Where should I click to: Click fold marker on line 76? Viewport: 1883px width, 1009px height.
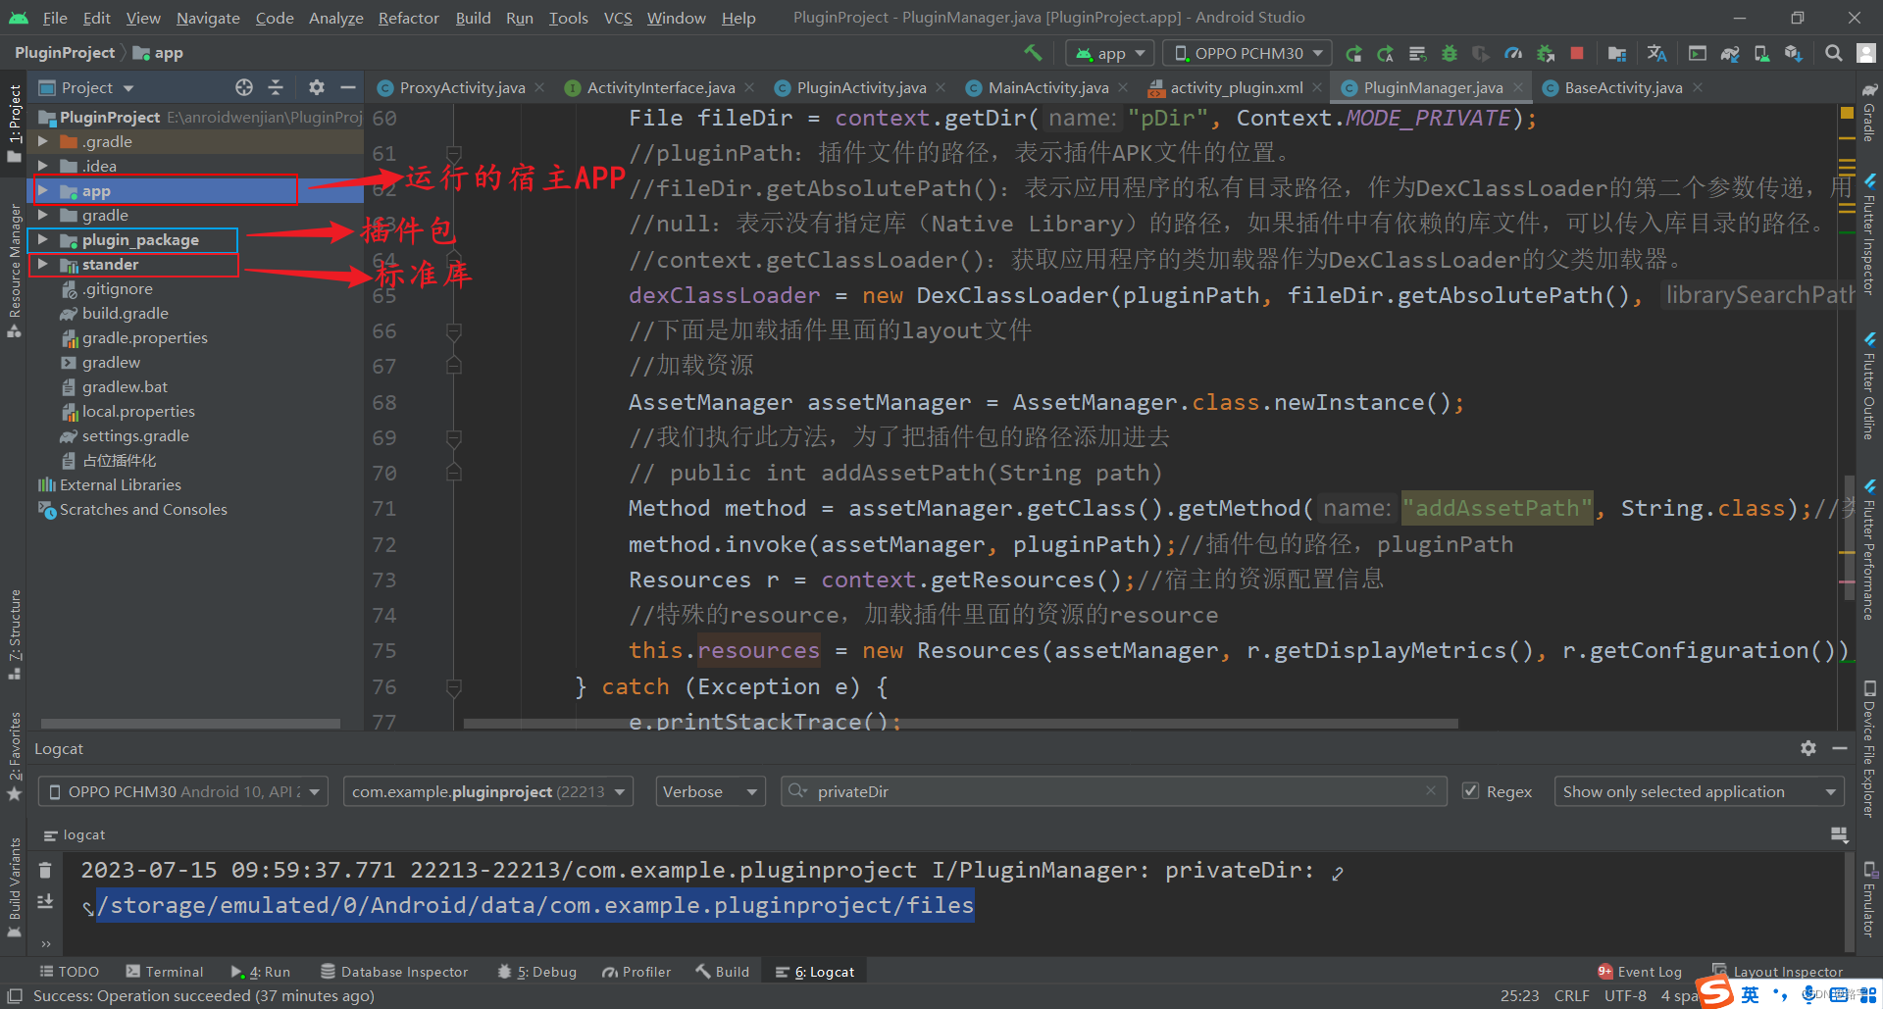[x=453, y=686]
